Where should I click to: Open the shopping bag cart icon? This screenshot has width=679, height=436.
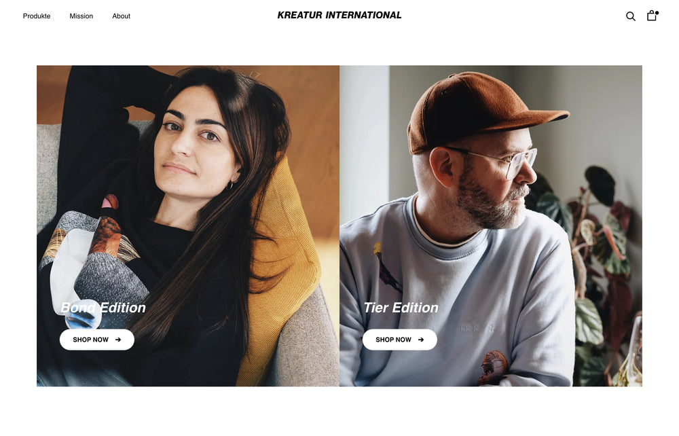point(651,16)
